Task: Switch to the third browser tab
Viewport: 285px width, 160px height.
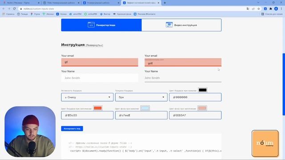Action: 101,3
